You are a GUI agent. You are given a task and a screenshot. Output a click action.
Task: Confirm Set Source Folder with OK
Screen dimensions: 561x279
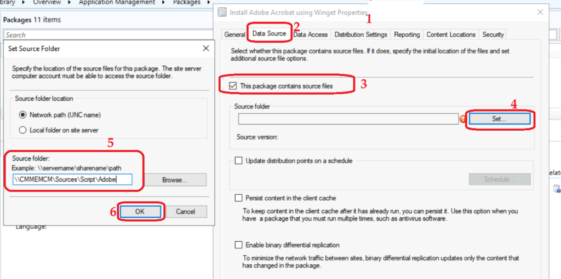(140, 212)
